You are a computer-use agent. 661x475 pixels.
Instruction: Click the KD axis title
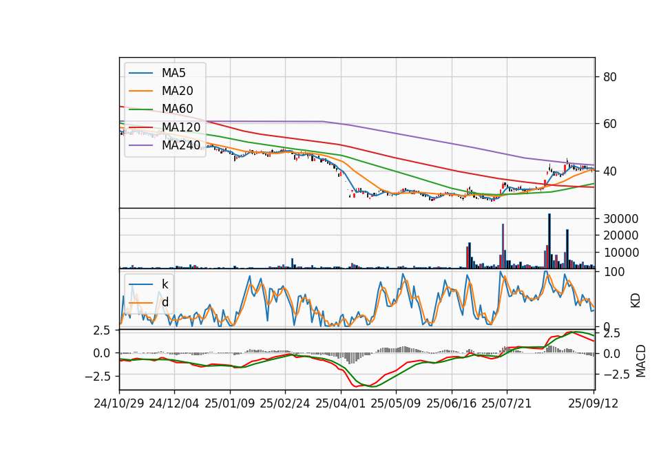tap(636, 301)
